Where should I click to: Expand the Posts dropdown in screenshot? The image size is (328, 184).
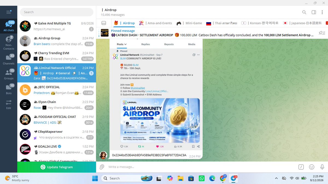pyautogui.click(x=122, y=44)
